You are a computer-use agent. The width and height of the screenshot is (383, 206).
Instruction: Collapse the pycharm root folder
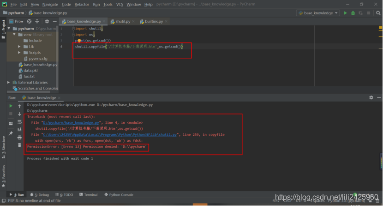click(9, 29)
